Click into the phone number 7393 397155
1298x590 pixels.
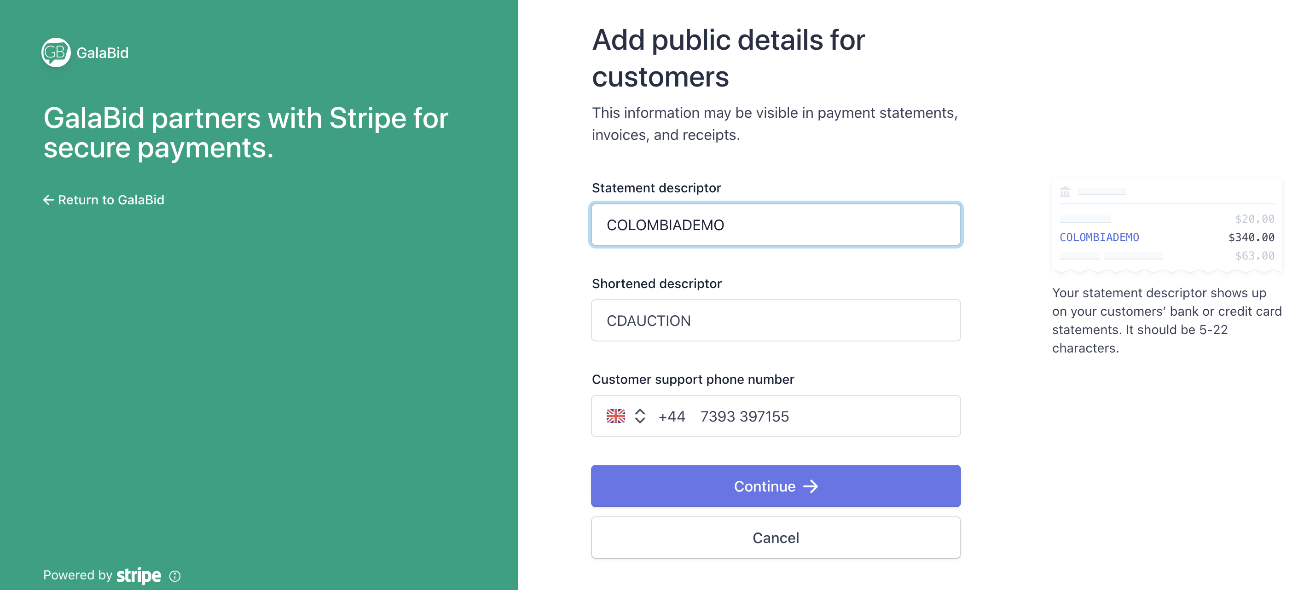(744, 416)
